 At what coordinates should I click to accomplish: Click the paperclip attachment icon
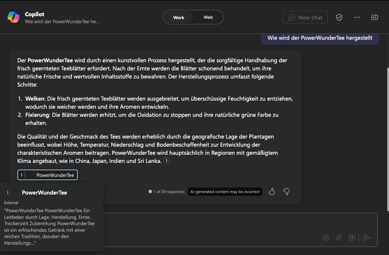coord(339,238)
